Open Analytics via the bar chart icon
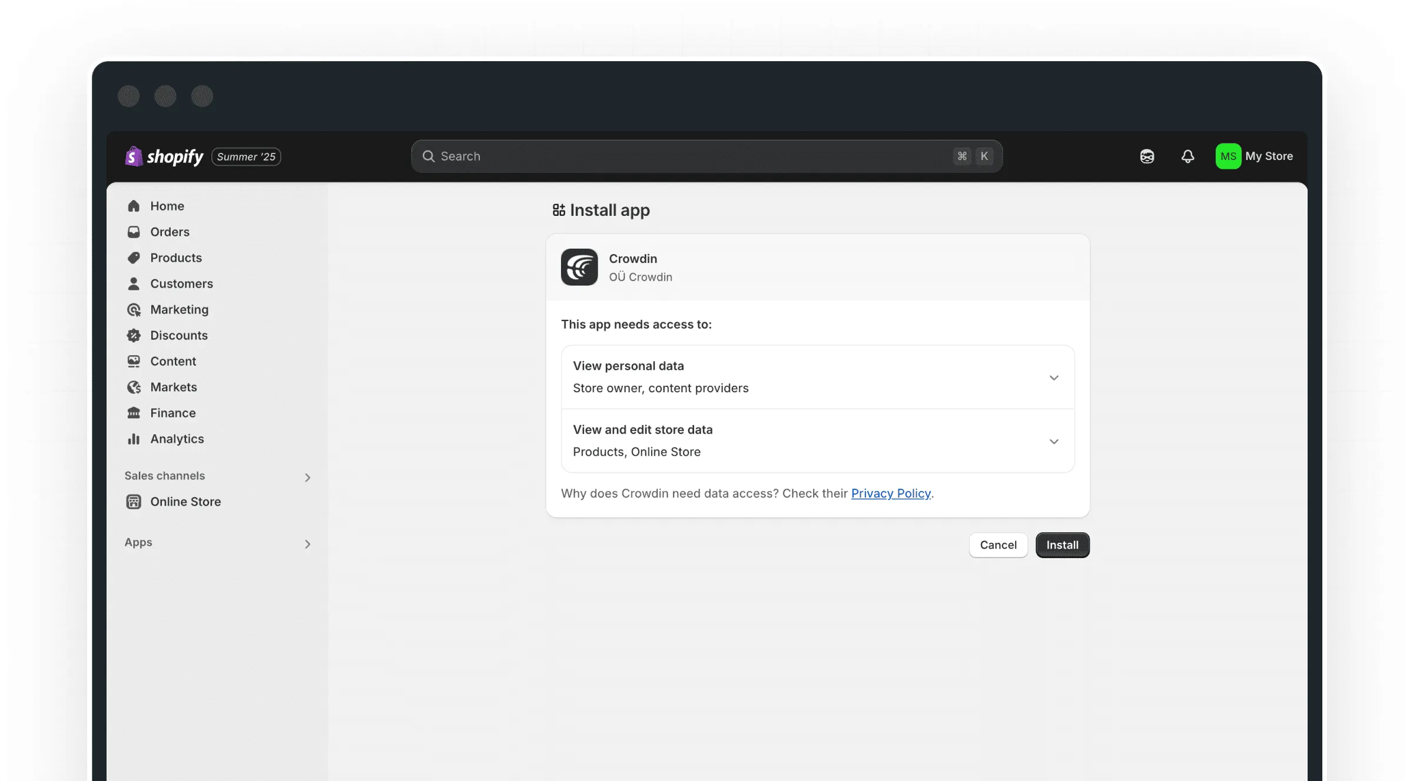 134,439
